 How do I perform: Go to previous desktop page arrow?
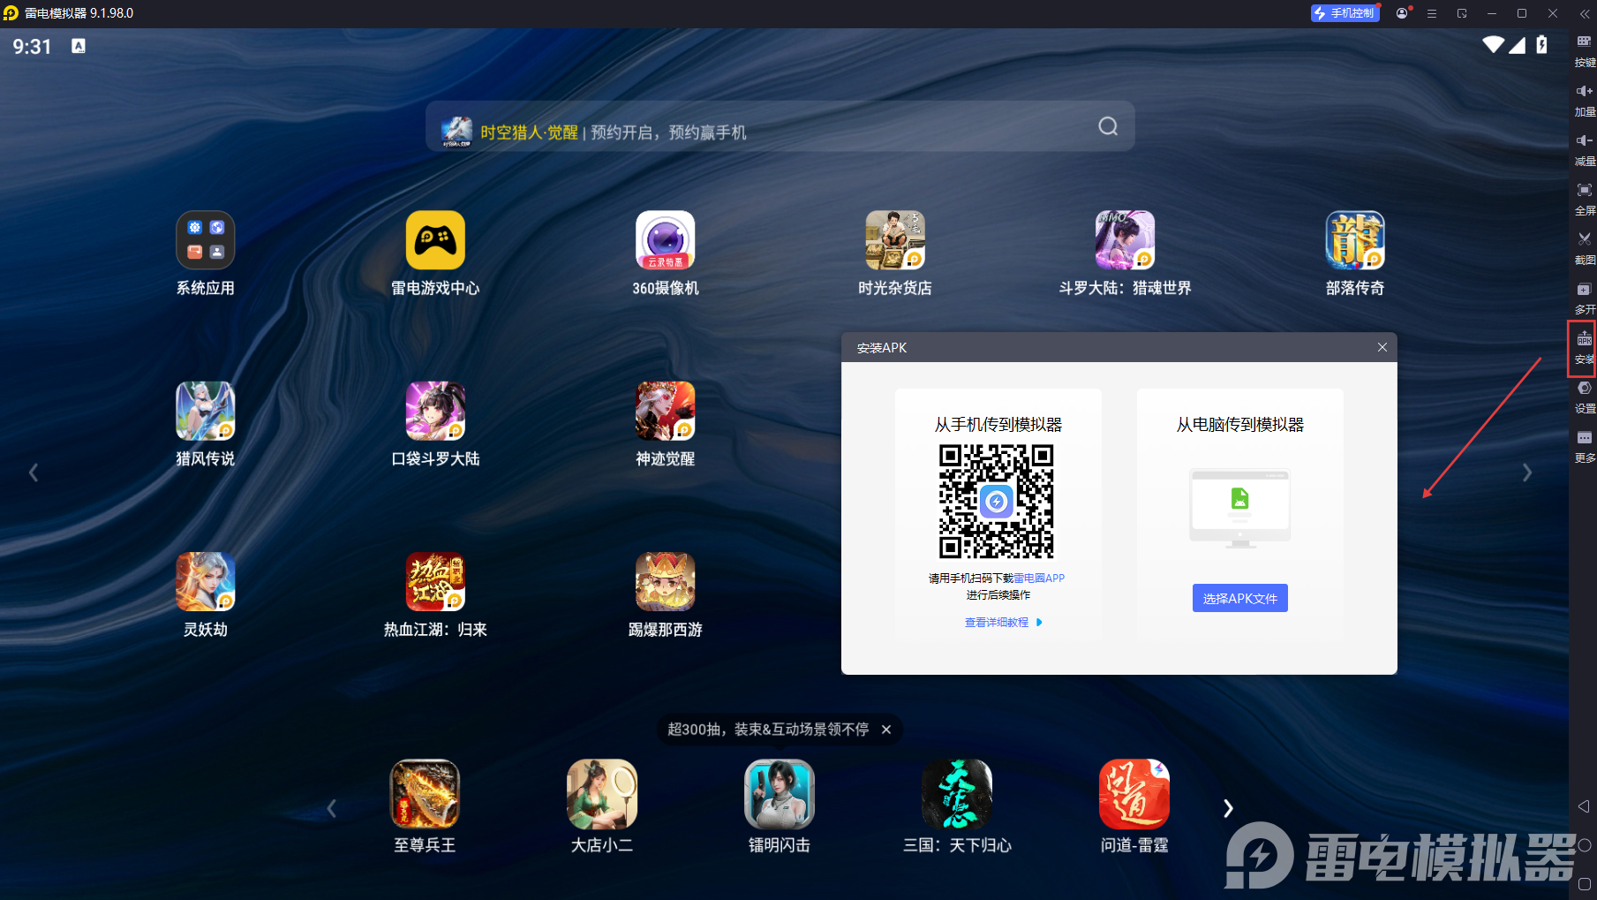(34, 473)
